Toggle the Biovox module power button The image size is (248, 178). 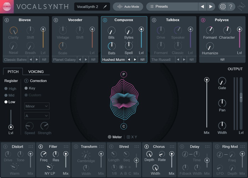click(7, 20)
